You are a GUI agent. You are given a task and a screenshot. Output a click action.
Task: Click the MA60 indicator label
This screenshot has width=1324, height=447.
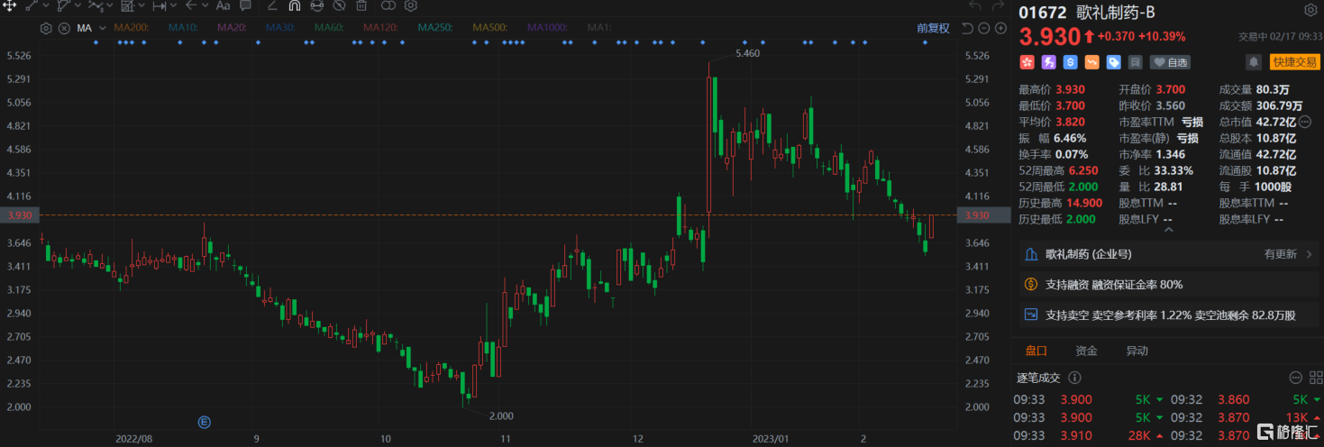point(329,28)
